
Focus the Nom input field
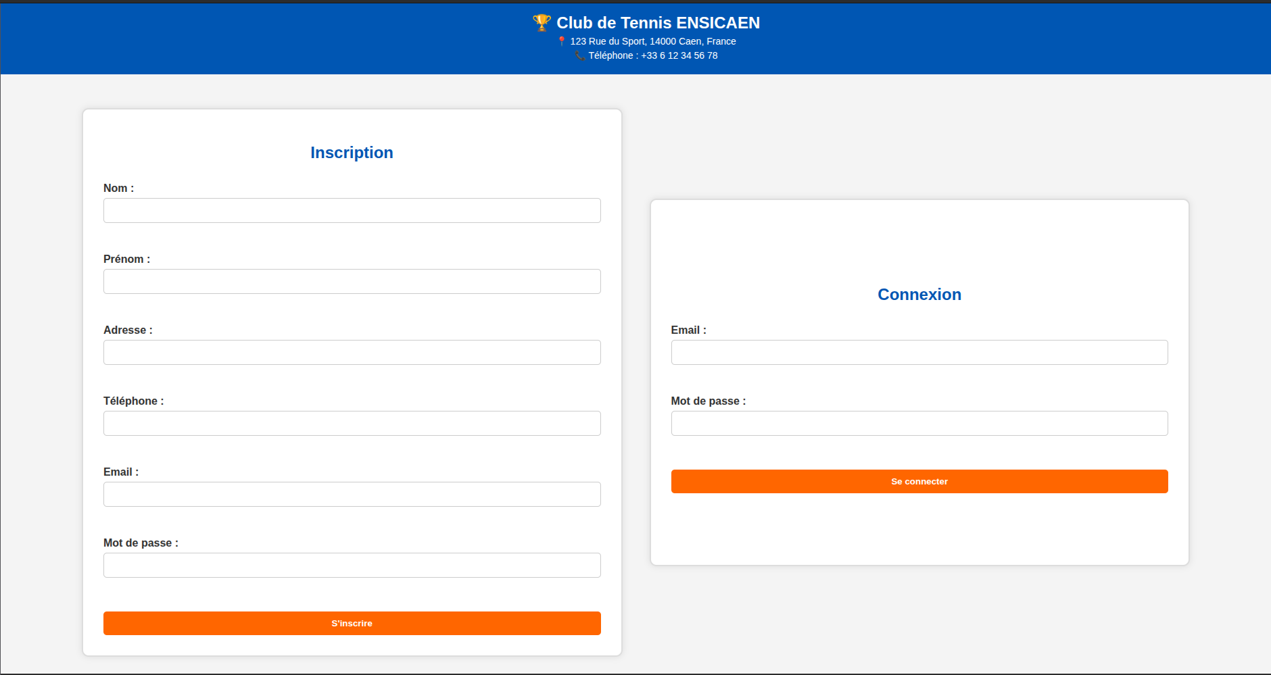[x=352, y=210]
